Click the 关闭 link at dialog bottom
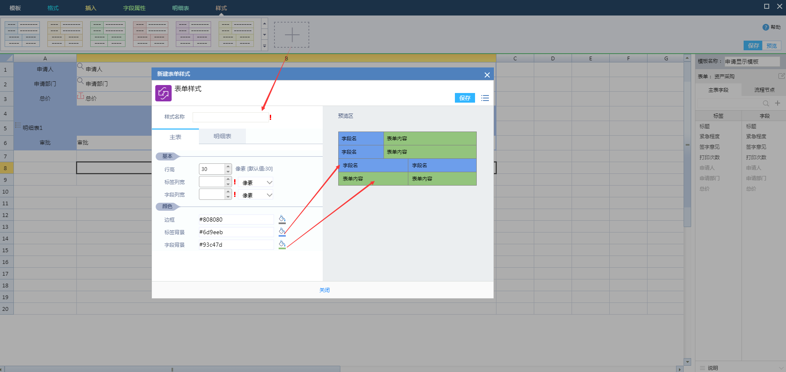The image size is (786, 372). point(324,290)
